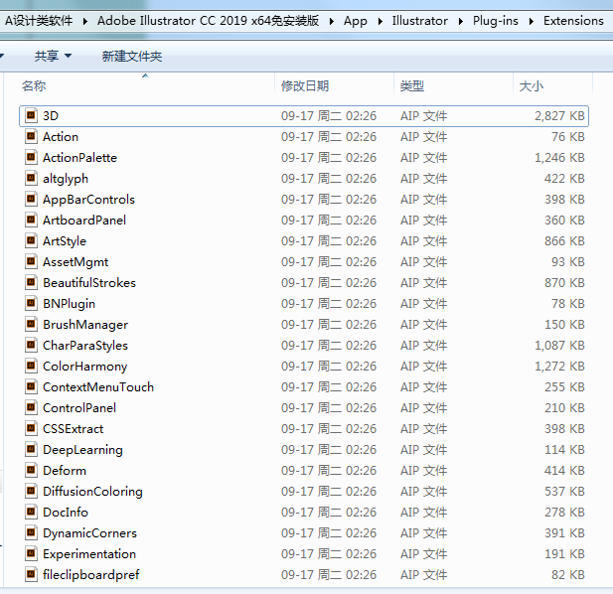This screenshot has width=613, height=594.
Task: Click the DeepLearning file icon
Action: [x=31, y=449]
